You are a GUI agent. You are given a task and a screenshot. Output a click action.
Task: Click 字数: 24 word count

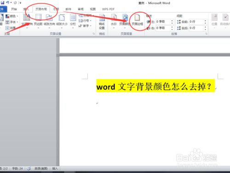pyautogui.click(x=17, y=168)
